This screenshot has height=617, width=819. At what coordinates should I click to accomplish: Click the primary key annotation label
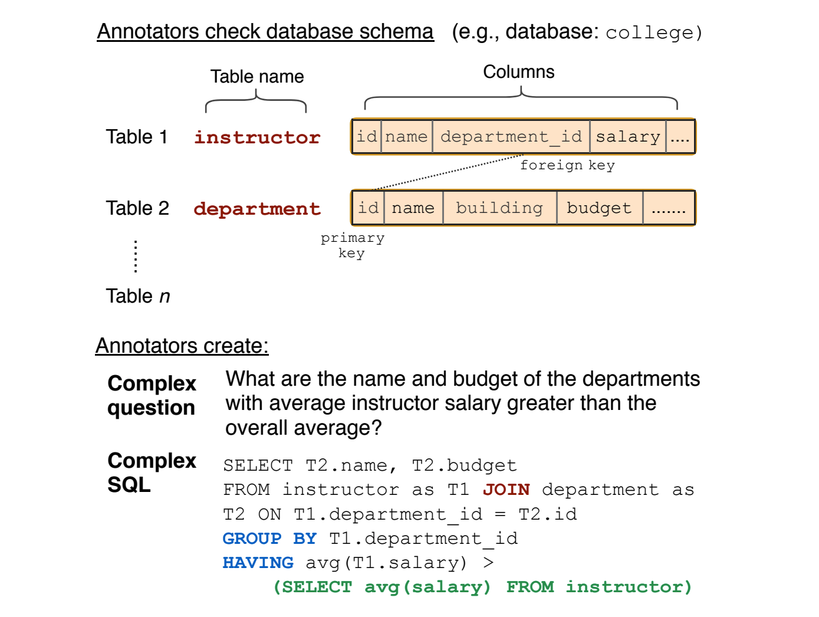(352, 245)
